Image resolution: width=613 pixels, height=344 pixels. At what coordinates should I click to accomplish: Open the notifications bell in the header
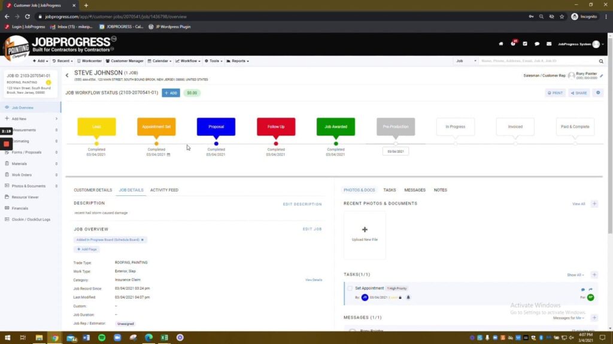point(513,43)
